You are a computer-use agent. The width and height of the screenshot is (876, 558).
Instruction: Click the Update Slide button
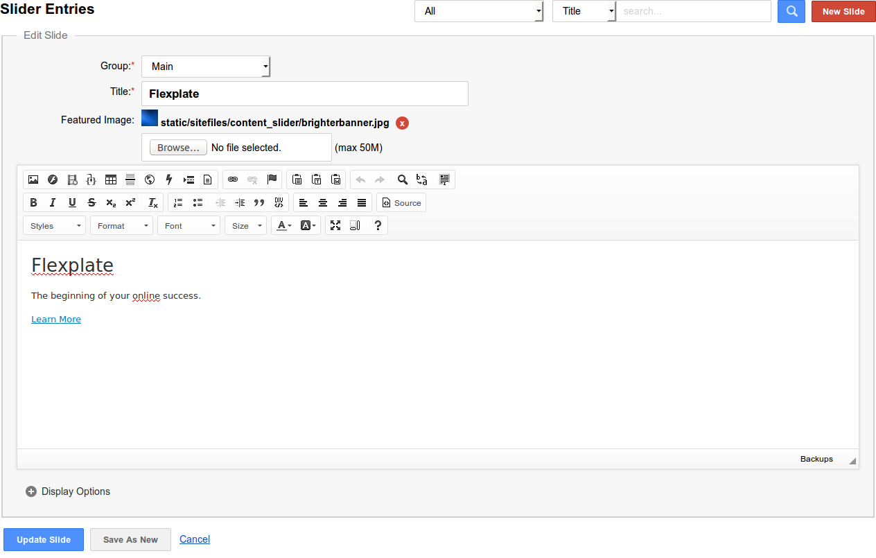[44, 540]
